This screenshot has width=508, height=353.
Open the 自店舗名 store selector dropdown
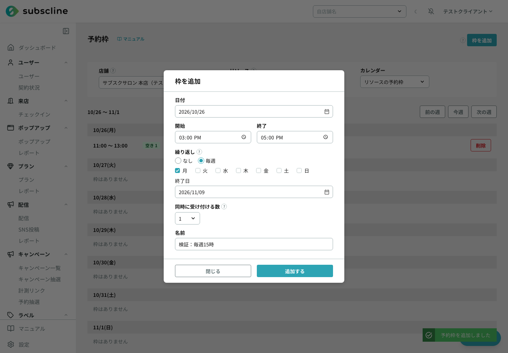click(359, 11)
